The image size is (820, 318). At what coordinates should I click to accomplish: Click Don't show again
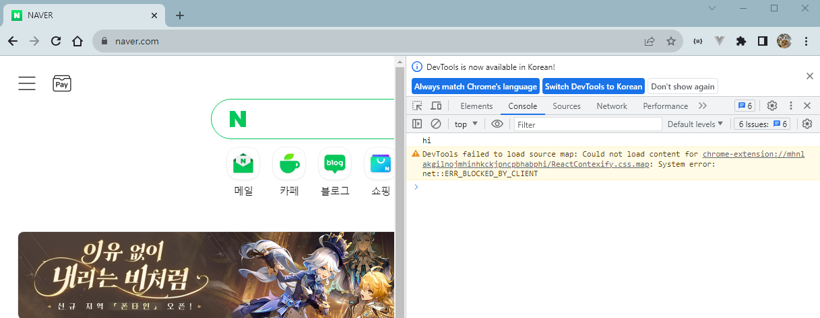click(683, 86)
